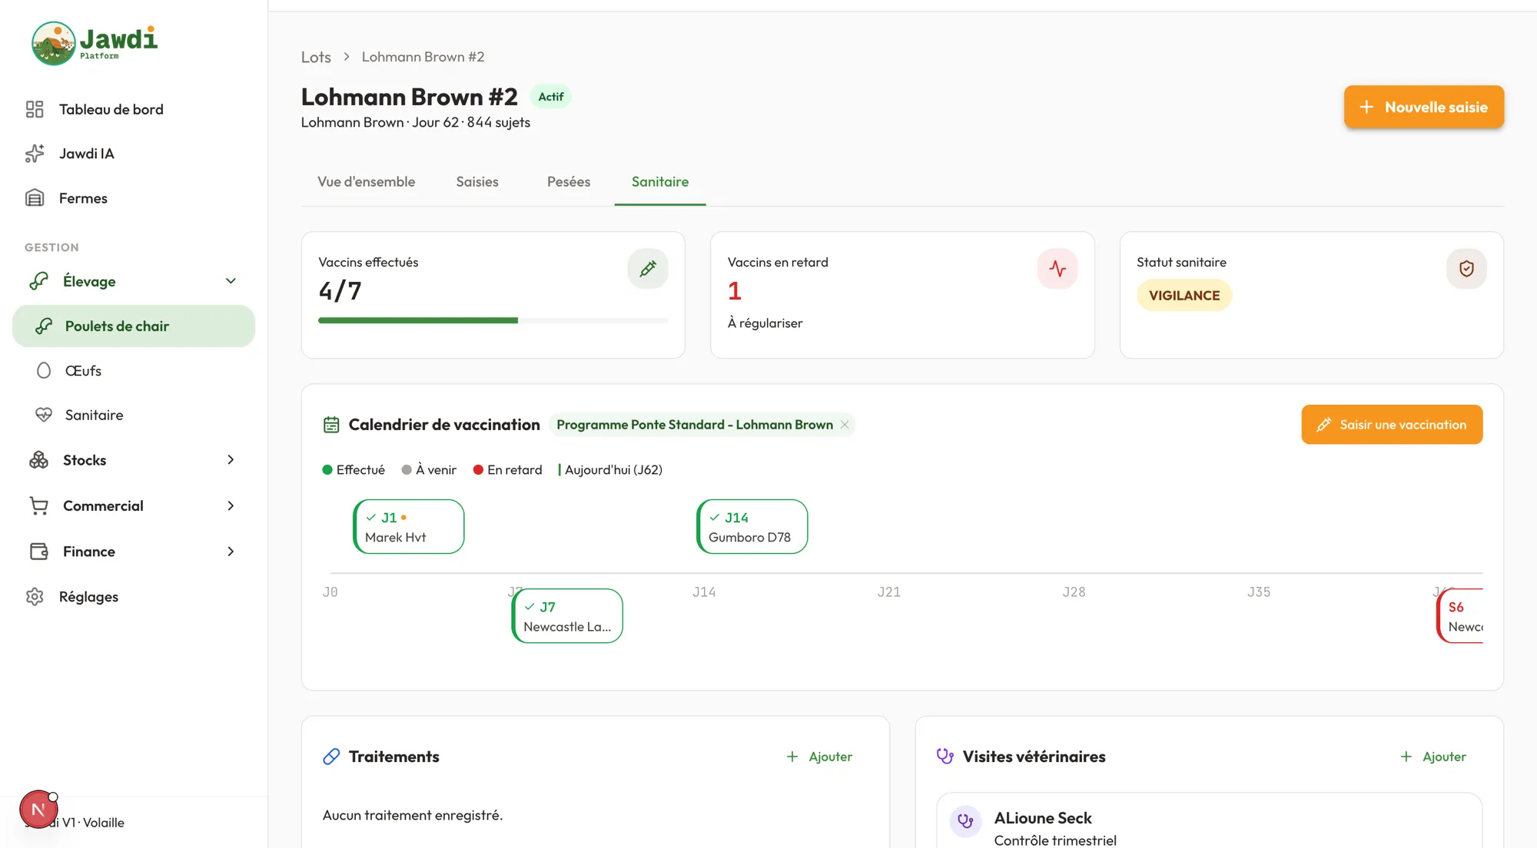This screenshot has width=1537, height=848.
Task: Click the 4/7 vaccins count
Action: click(x=340, y=291)
